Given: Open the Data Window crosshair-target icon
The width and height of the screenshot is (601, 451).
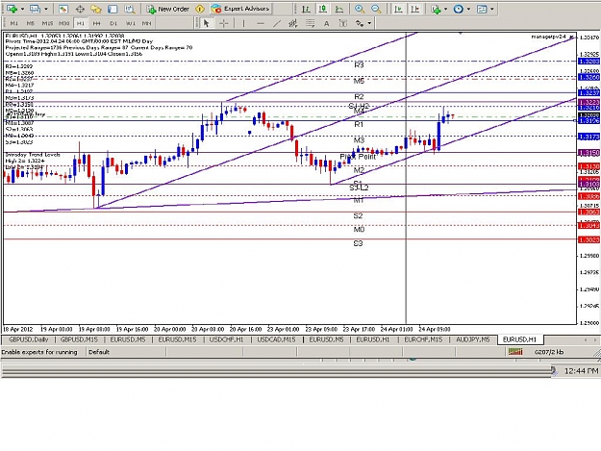Looking at the screenshot, I should click(80, 9).
